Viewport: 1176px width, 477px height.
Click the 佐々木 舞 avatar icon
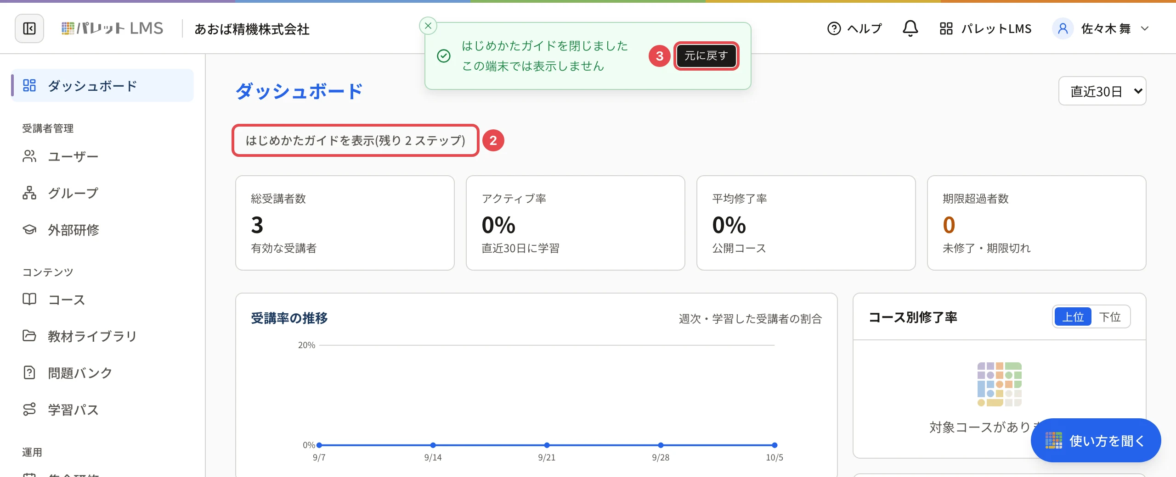(x=1063, y=28)
